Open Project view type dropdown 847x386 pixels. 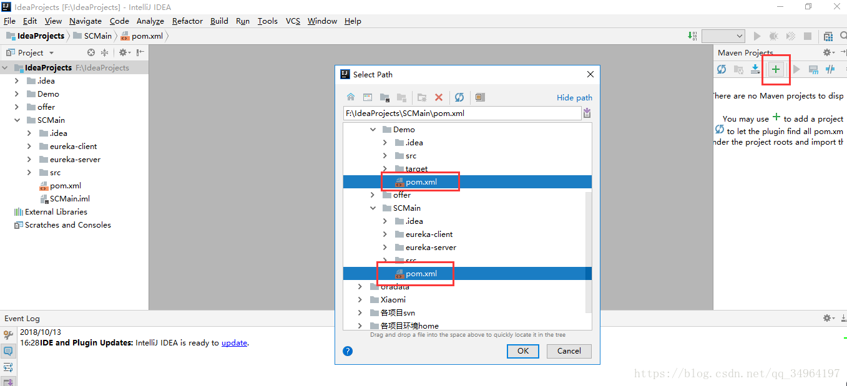(51, 53)
